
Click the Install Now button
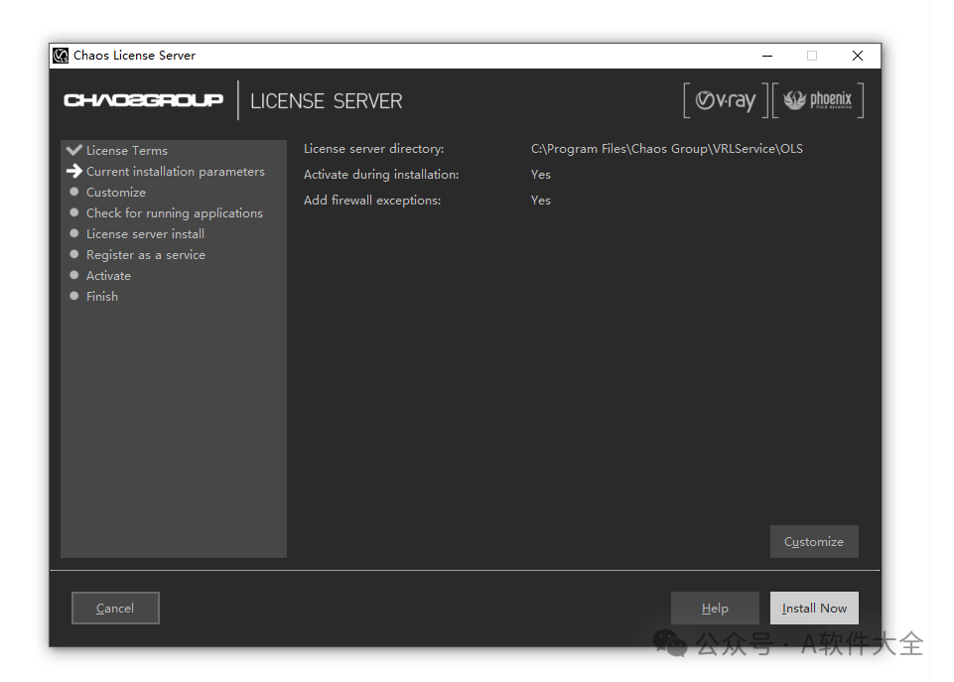[x=814, y=608]
